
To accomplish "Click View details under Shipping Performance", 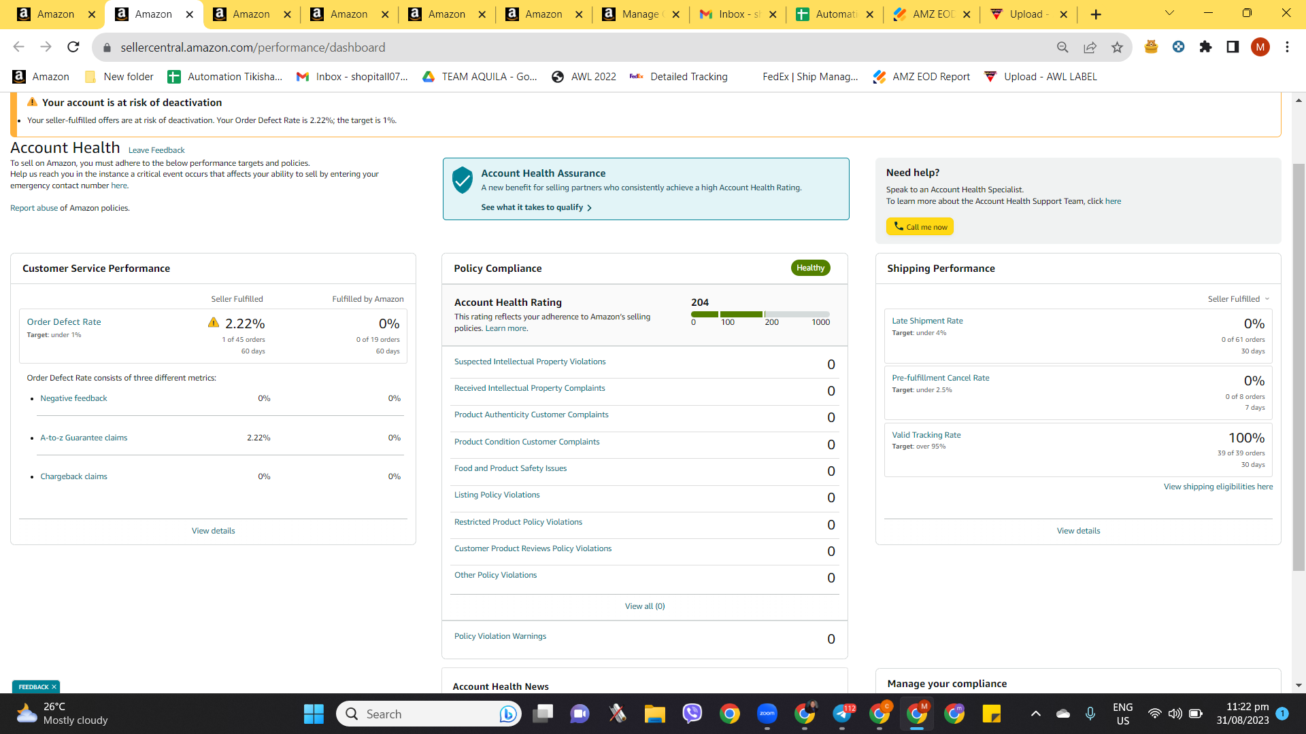I will click(x=1078, y=531).
